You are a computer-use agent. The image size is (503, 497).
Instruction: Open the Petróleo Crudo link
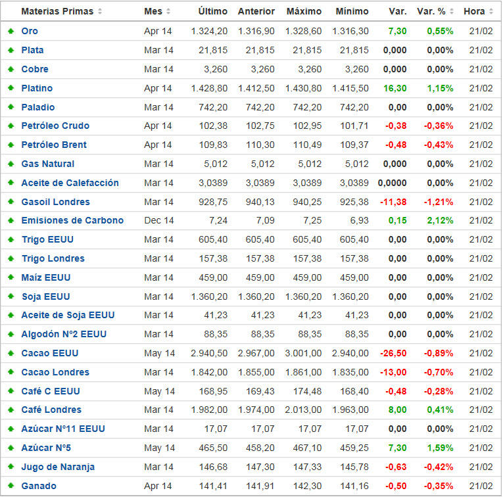tap(55, 126)
